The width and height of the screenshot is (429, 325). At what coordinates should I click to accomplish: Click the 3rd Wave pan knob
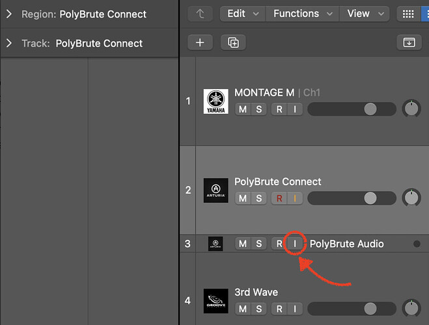coord(411,308)
